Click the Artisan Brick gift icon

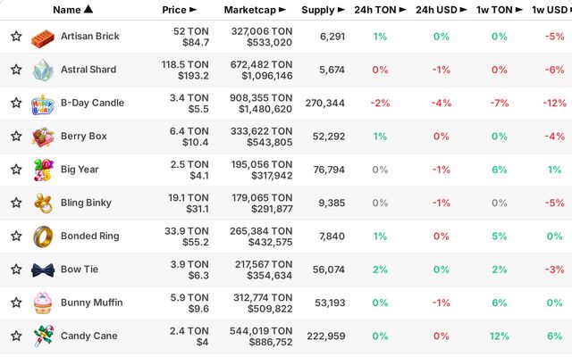pos(43,38)
